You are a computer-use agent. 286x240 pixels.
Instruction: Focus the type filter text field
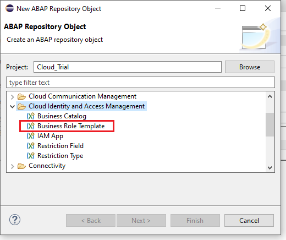tap(140, 83)
